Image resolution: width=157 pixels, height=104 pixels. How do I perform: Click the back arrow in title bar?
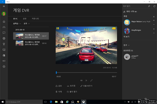3,2
